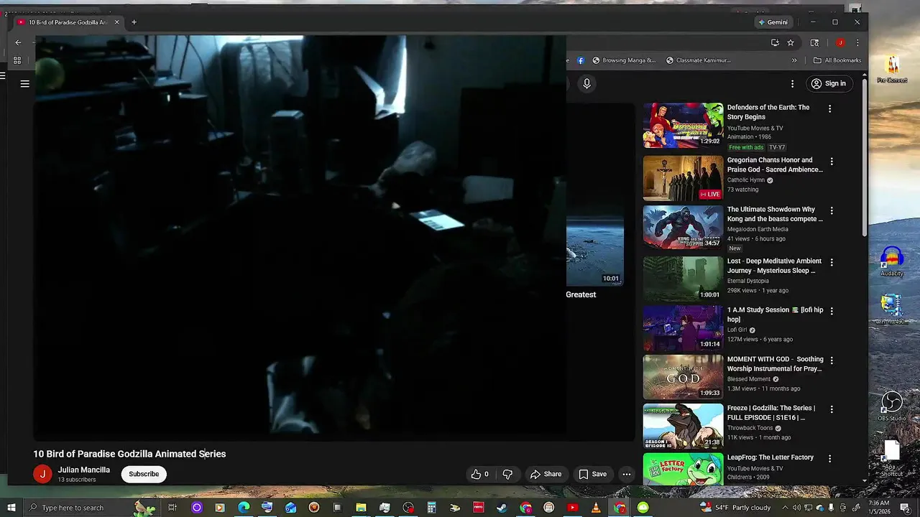
Task: Open Freeze Godzilla The Series thumbnail
Action: (683, 426)
